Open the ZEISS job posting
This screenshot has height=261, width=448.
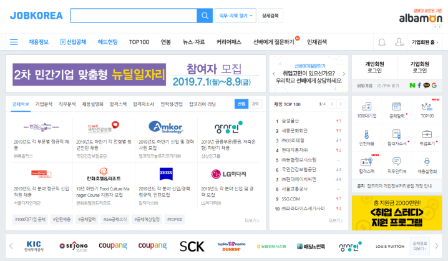pyautogui.click(x=167, y=187)
